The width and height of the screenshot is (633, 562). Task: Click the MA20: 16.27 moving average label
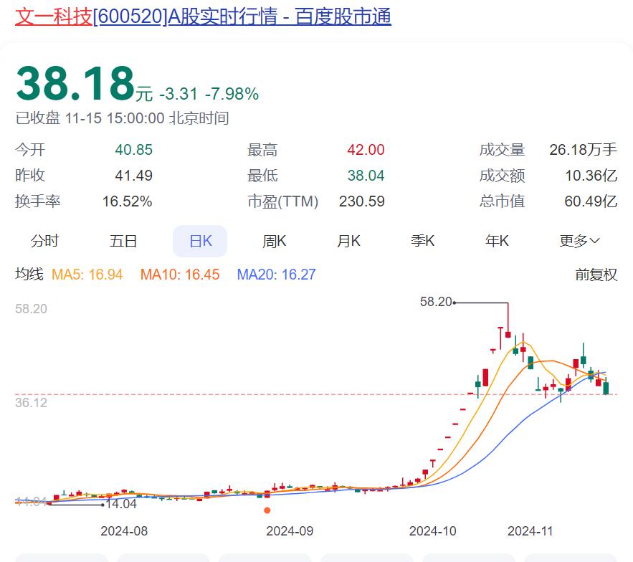click(276, 275)
